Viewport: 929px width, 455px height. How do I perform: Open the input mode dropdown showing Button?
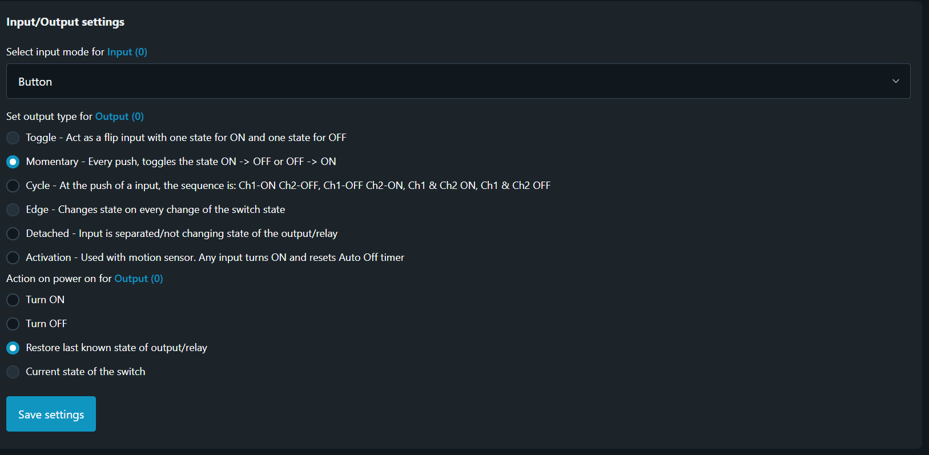tap(457, 81)
